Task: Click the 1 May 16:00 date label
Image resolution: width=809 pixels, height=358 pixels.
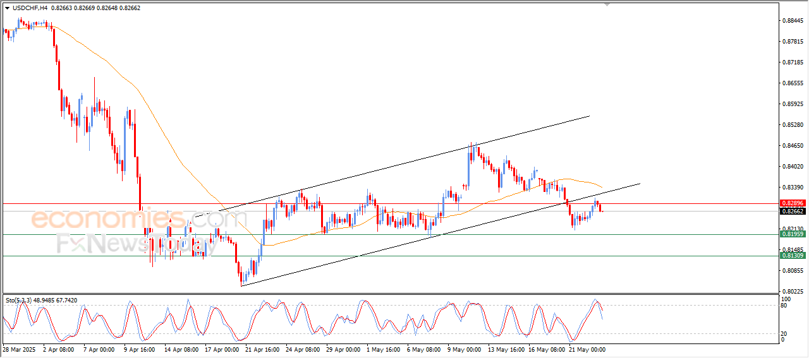Action: (384, 349)
